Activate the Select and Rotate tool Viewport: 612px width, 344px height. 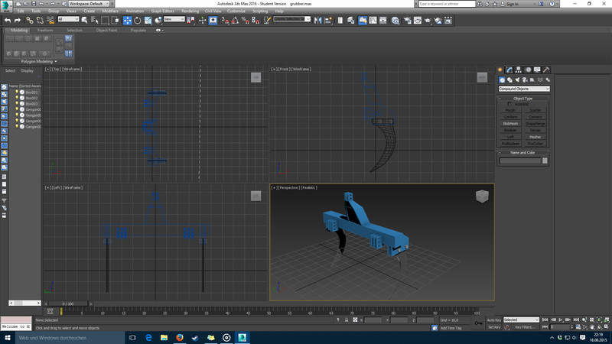[x=138, y=20]
